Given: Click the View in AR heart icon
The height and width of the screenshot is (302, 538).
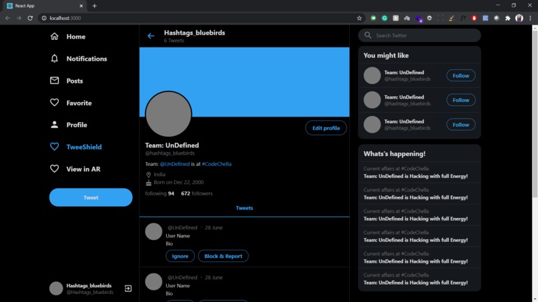Looking at the screenshot, I should tap(54, 169).
